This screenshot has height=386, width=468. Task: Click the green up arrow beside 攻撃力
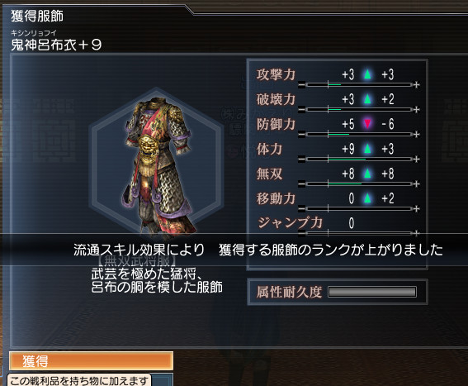368,74
